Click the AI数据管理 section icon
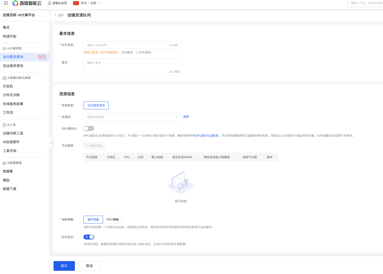 click(4, 163)
